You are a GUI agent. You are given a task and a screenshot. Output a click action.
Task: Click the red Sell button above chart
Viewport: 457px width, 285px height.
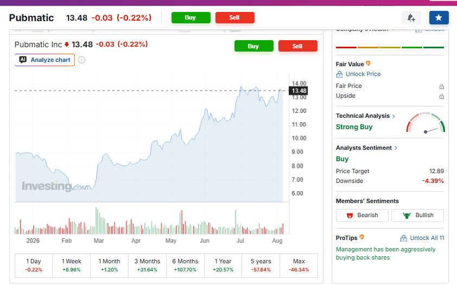298,46
